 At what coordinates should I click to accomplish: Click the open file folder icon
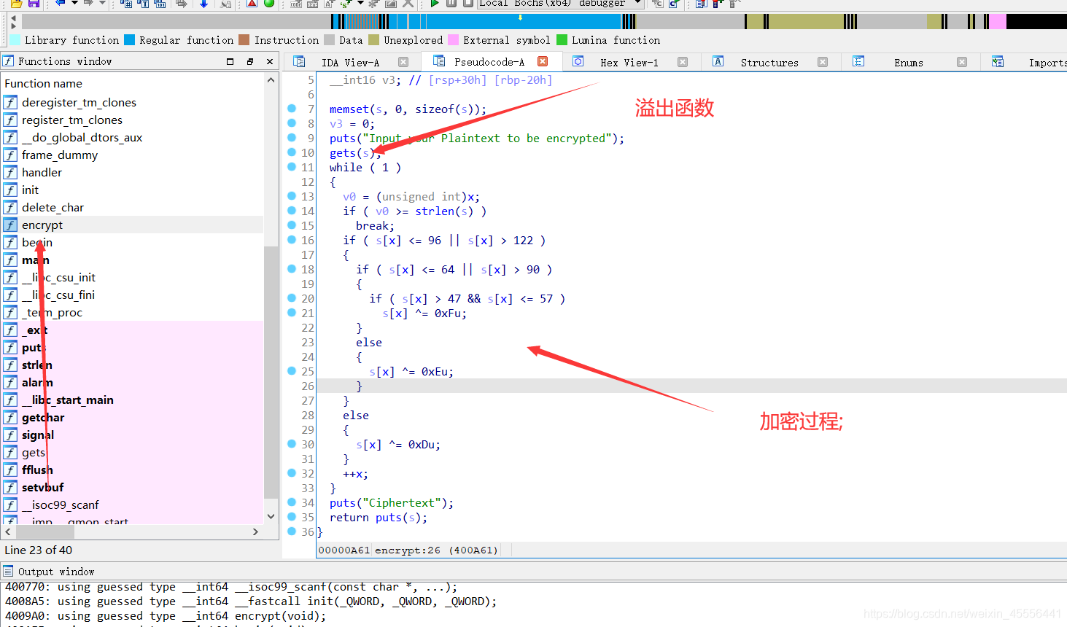coord(16,3)
